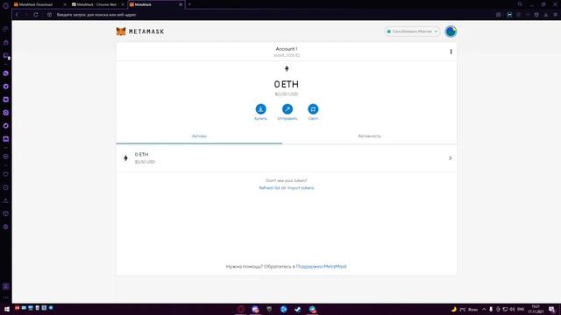The width and height of the screenshot is (561, 315).
Task: Open Downloads in the browser sidebar
Action: [x=6, y=200]
